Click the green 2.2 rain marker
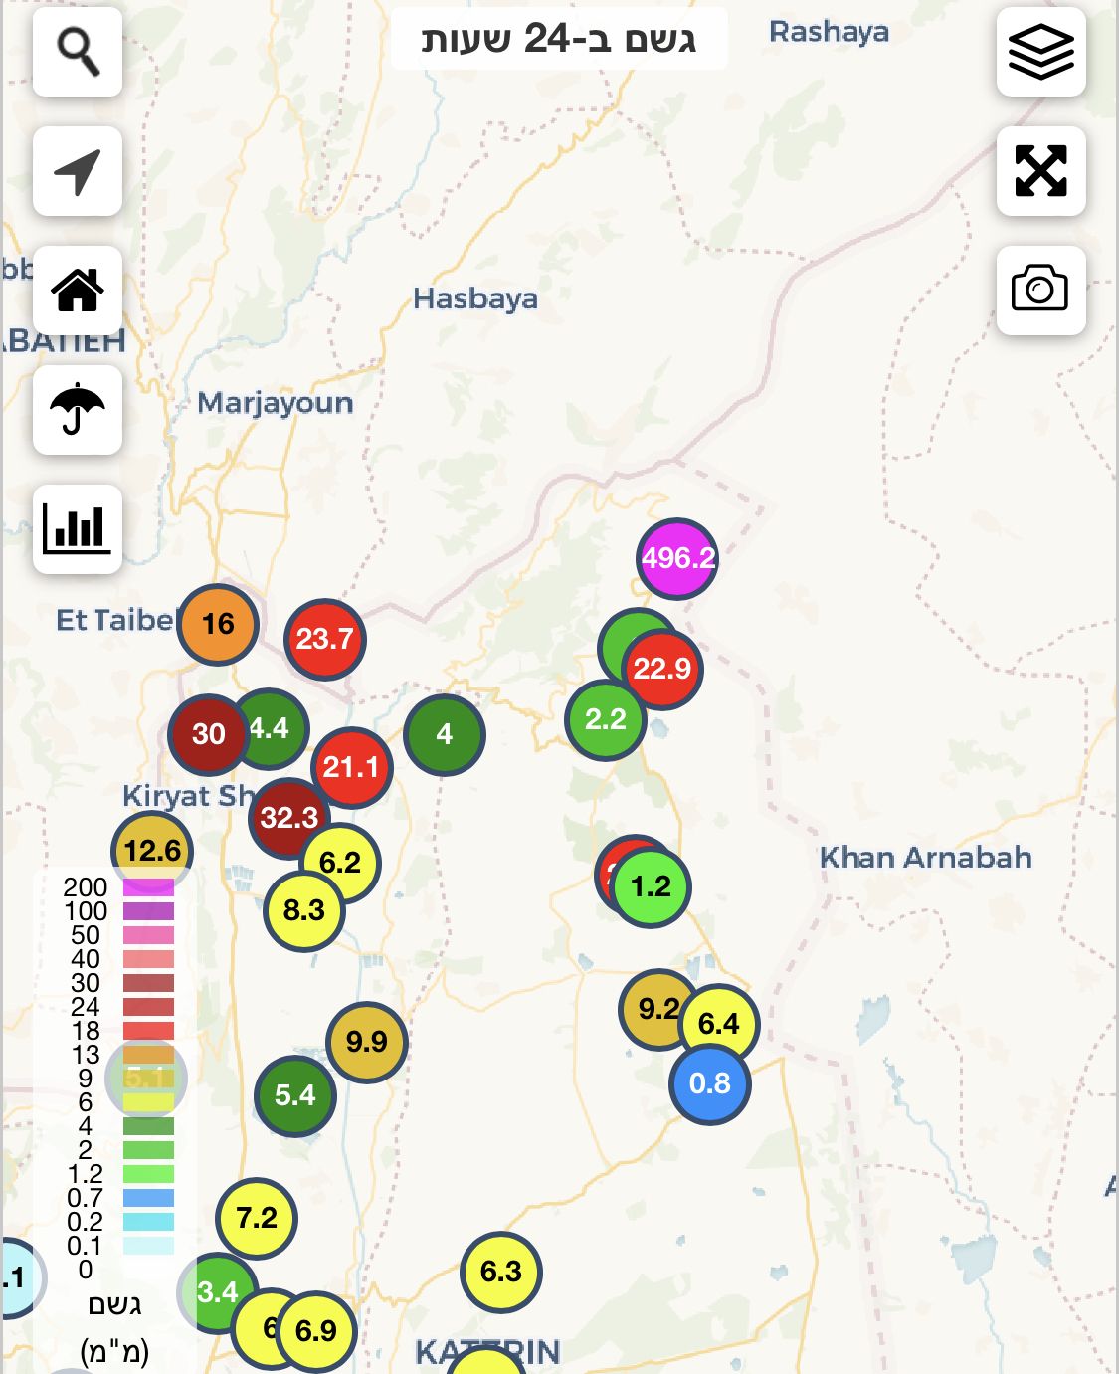1119x1374 pixels. coord(603,721)
